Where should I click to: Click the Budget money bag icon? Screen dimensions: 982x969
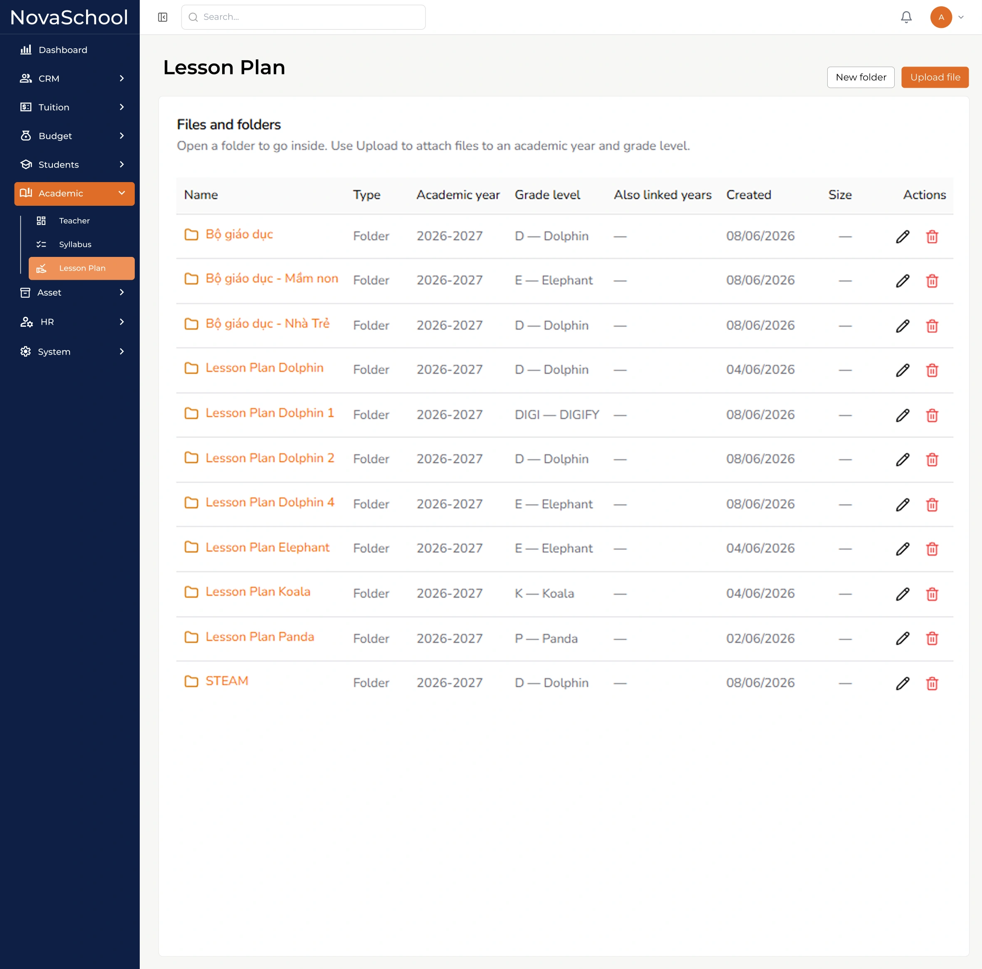click(25, 136)
